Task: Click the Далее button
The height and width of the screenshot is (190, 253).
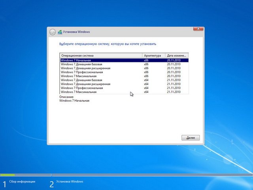Action: click(x=191, y=138)
